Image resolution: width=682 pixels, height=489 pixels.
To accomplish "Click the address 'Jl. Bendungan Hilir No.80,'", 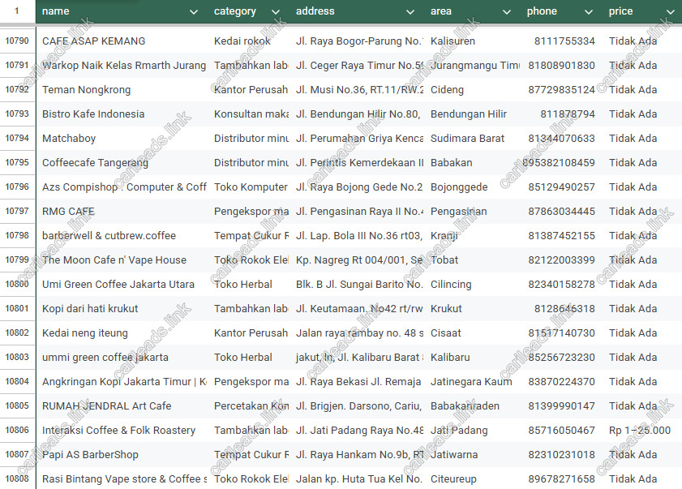I will point(358,114).
